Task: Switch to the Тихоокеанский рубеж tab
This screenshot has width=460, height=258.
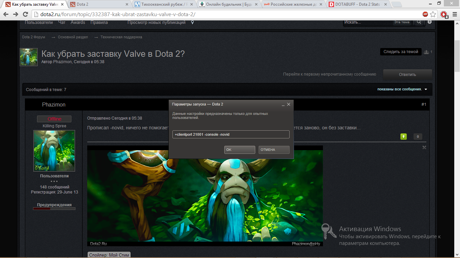Action: tap(163, 4)
